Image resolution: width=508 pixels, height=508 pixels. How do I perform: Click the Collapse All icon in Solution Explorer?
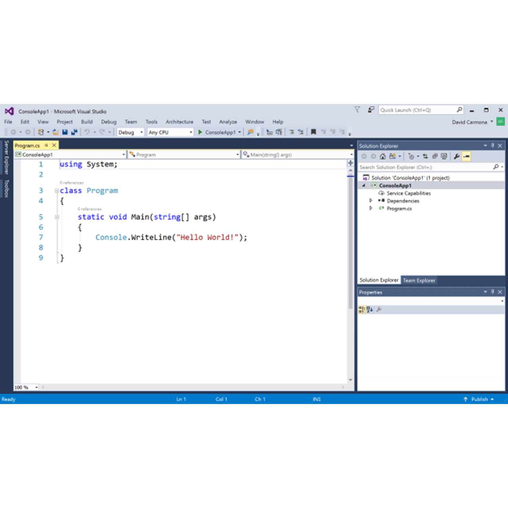point(435,156)
